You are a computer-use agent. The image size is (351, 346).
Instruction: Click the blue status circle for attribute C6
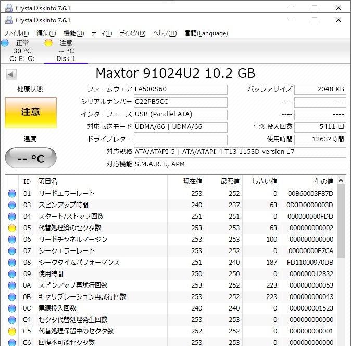coord(12,342)
